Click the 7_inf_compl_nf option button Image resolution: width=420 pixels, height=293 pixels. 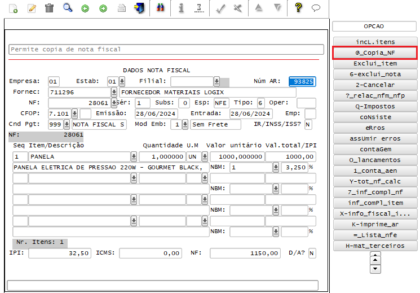tap(375, 193)
